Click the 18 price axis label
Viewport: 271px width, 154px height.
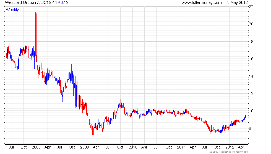click(251, 42)
